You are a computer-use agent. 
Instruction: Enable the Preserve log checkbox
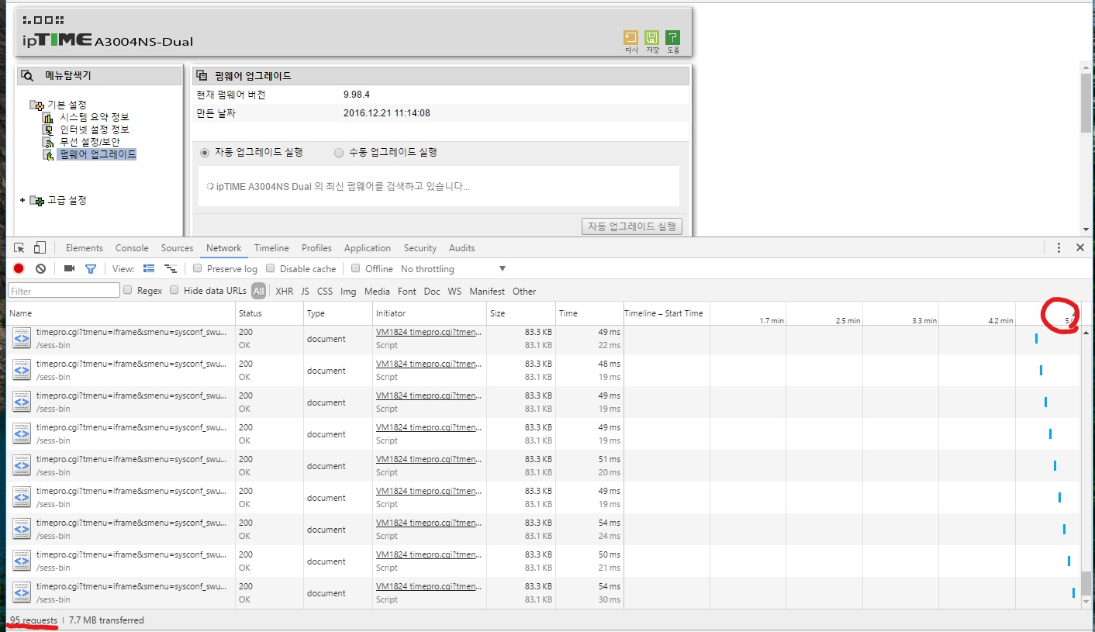(x=198, y=268)
